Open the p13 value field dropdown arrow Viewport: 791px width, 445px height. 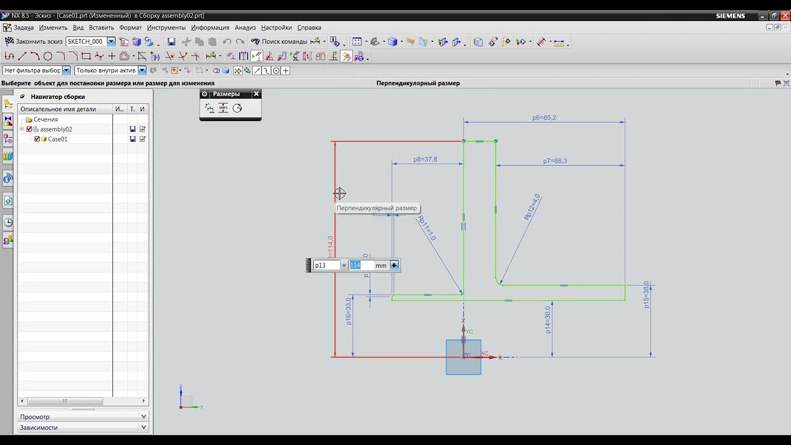pos(394,265)
